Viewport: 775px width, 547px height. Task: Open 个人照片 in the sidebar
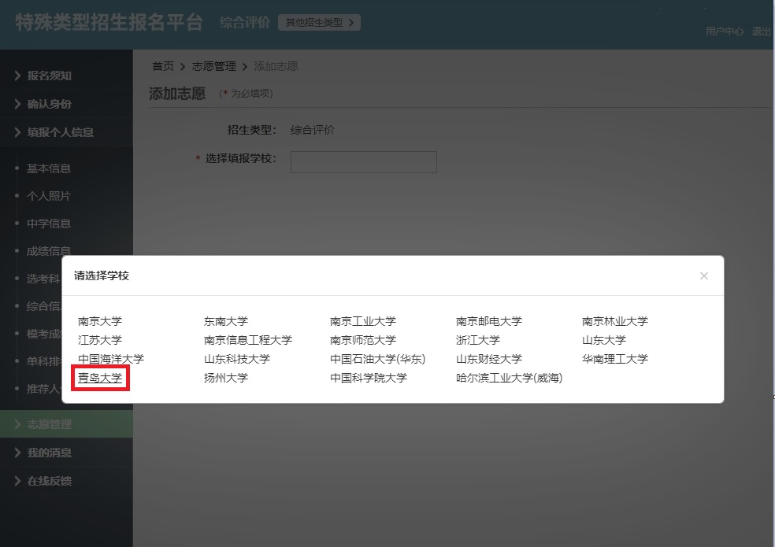[49, 196]
